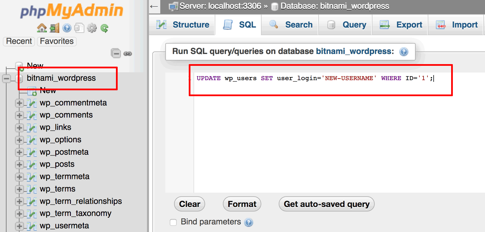Viewport: 485px width, 232px height.
Task: Click help icon next to Run SQL query heading
Action: 404,52
